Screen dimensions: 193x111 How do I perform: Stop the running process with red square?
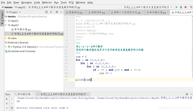186,7
